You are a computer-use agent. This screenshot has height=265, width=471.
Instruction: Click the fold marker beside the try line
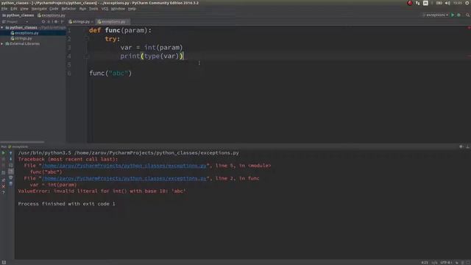click(87, 39)
